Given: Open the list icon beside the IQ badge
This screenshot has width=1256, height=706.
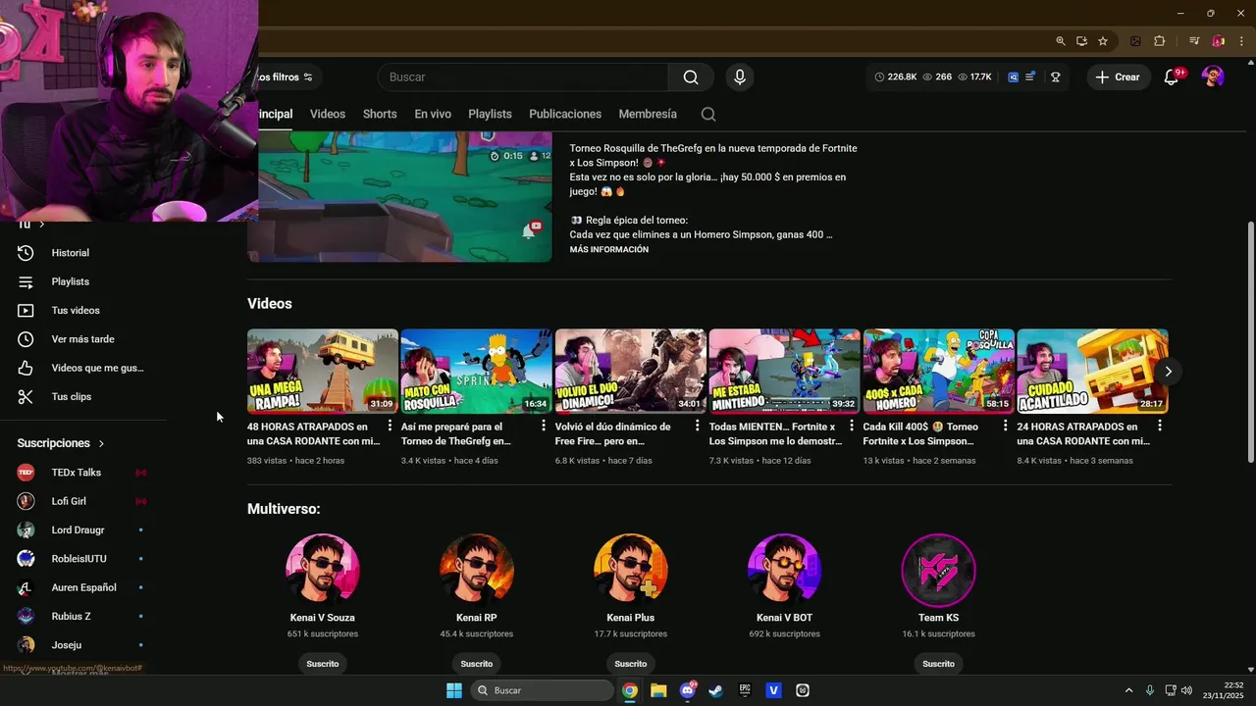Looking at the screenshot, I should (x=1030, y=77).
